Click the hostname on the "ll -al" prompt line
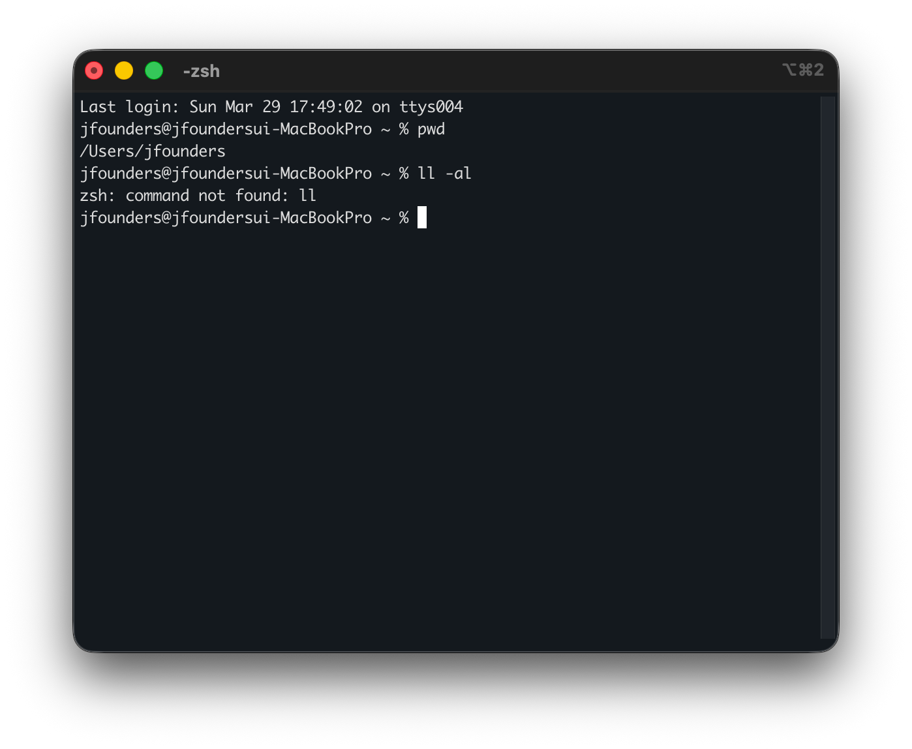The height and width of the screenshot is (749, 912). point(271,174)
